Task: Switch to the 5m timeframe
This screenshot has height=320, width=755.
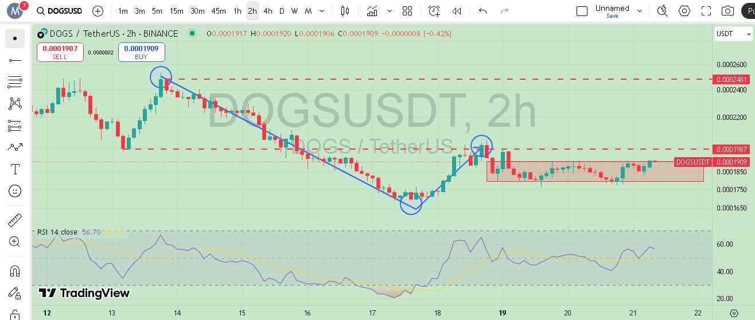Action: coord(157,11)
